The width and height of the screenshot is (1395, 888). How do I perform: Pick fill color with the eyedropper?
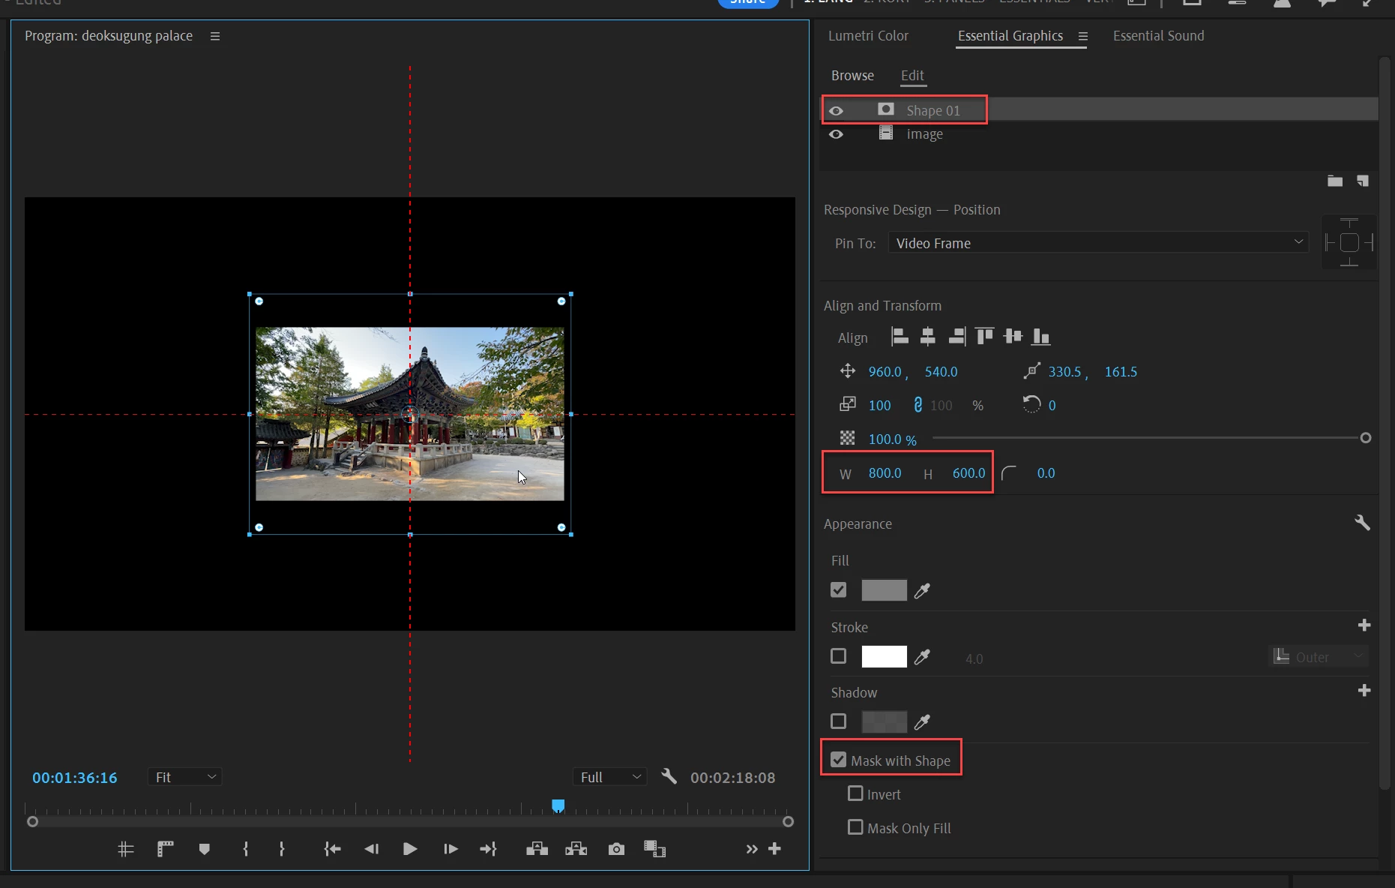(923, 590)
